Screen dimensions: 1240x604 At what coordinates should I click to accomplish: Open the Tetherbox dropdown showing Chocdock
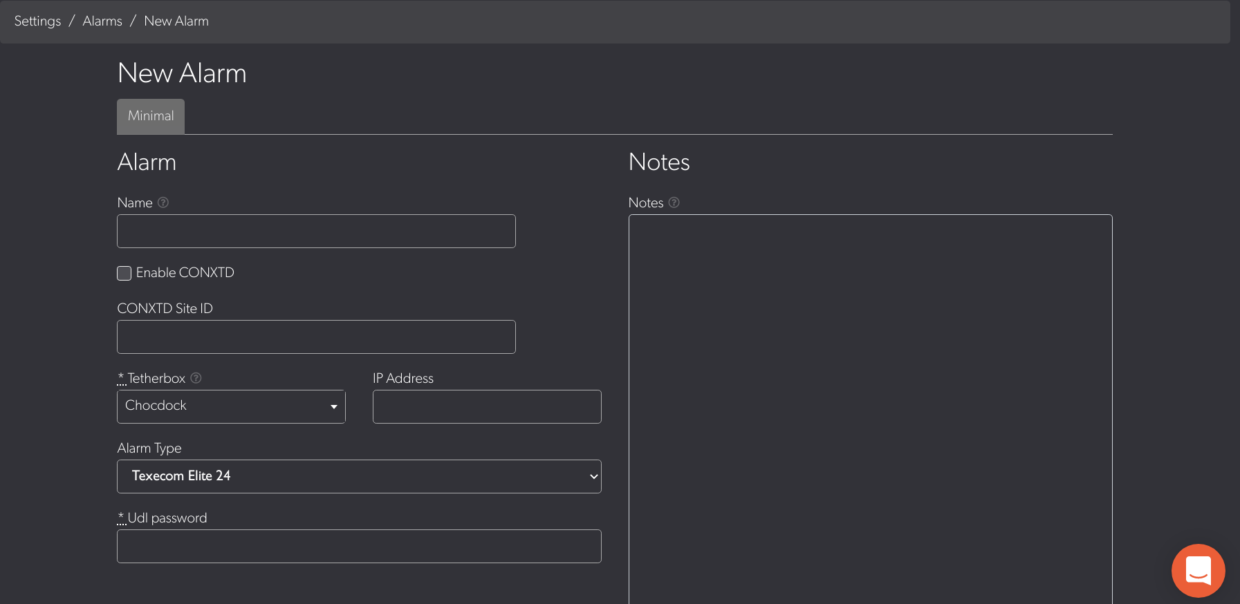coord(231,406)
